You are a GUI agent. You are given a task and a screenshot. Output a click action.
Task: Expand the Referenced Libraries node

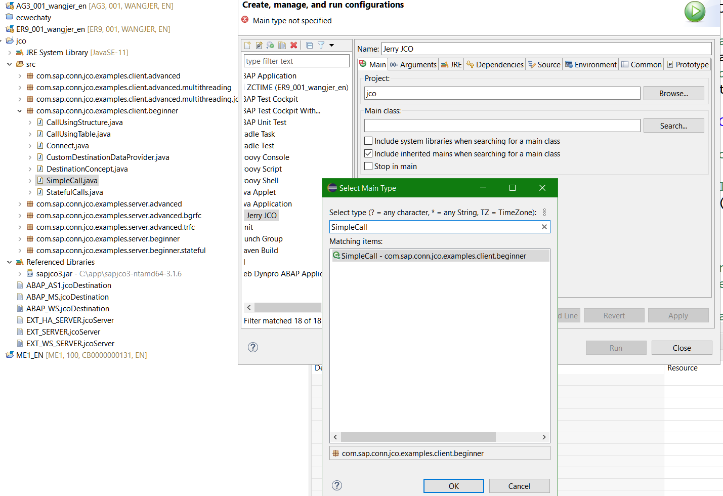(x=9, y=262)
